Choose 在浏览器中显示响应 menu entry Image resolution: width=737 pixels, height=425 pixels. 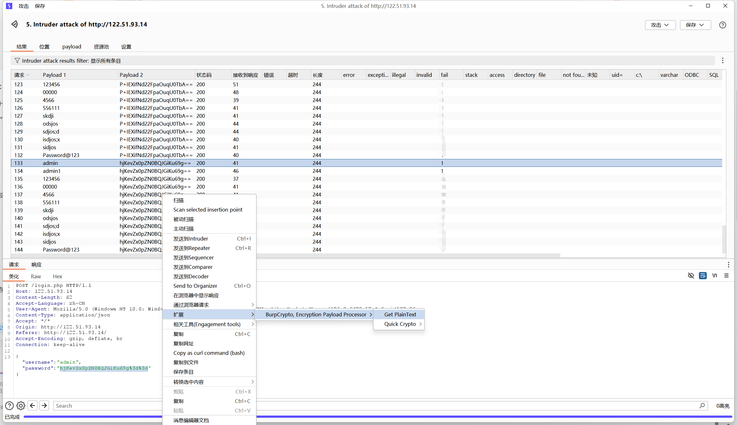point(209,295)
